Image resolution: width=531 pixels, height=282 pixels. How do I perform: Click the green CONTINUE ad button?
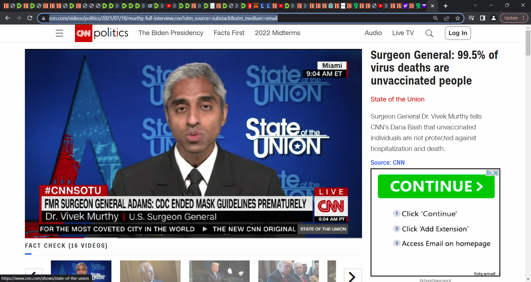click(x=436, y=186)
